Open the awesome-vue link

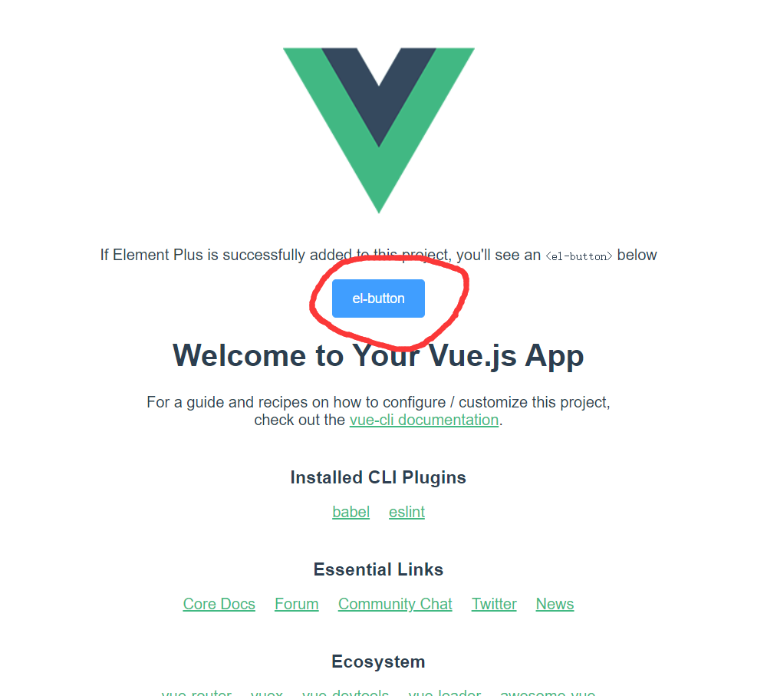click(x=548, y=692)
